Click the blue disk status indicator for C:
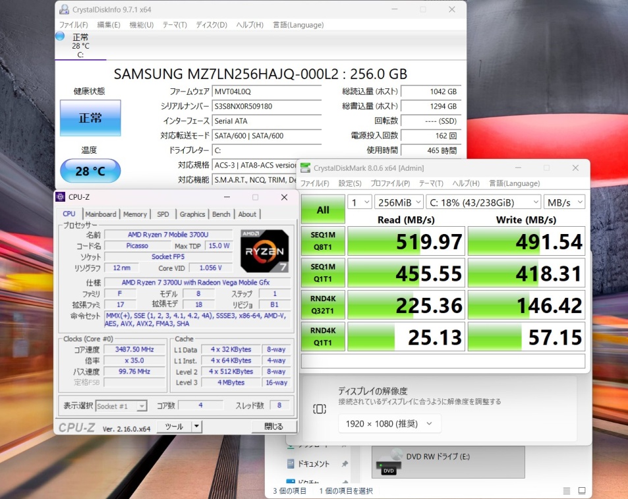This screenshot has height=499, width=628. click(x=60, y=36)
